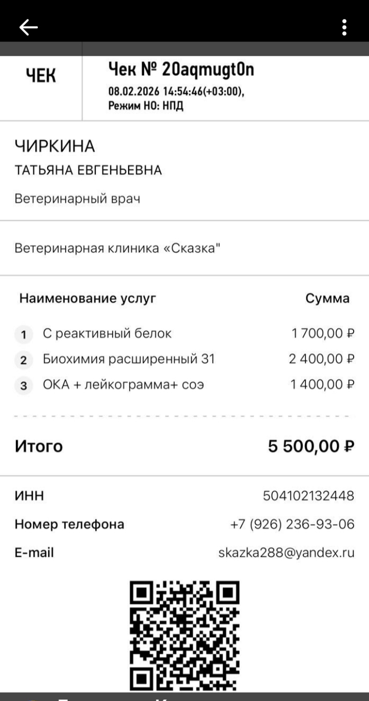Click the number 1 badge icon
Viewport: 369px width, 701px height.
point(23,335)
